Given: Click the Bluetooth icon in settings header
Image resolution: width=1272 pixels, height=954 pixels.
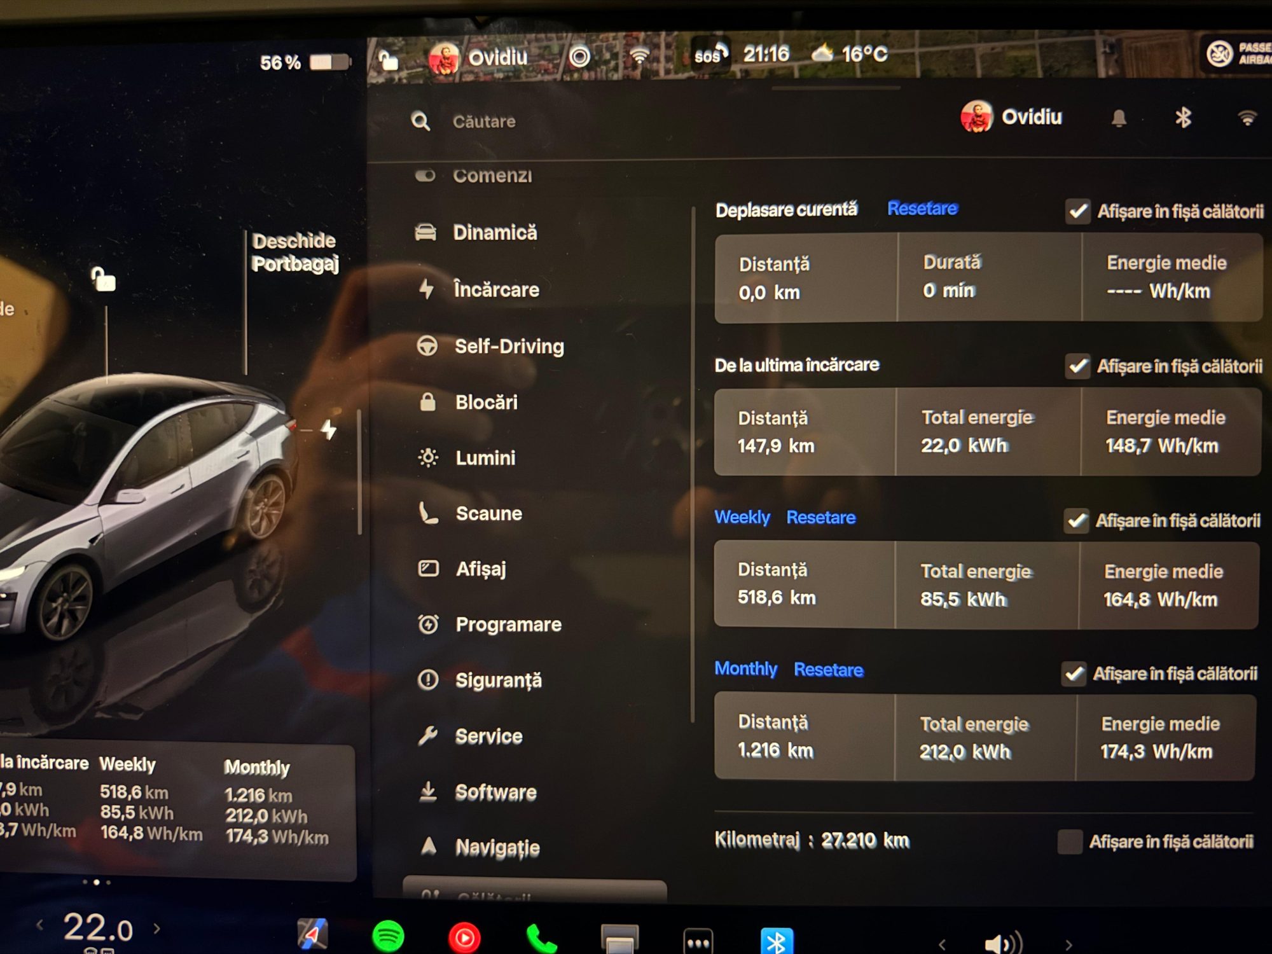Looking at the screenshot, I should coord(1183,118).
